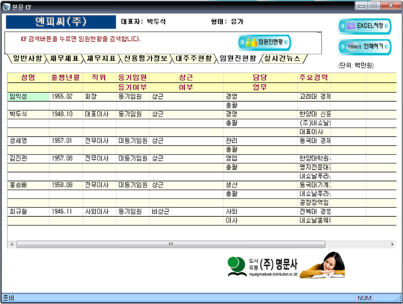Image resolution: width=403 pixels, height=304 pixels.
Task: Click the 영업 duty cell
Action: point(260,158)
